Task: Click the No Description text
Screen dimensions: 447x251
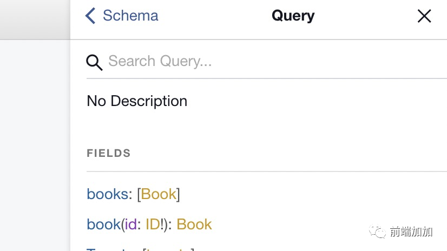Action: (x=137, y=101)
